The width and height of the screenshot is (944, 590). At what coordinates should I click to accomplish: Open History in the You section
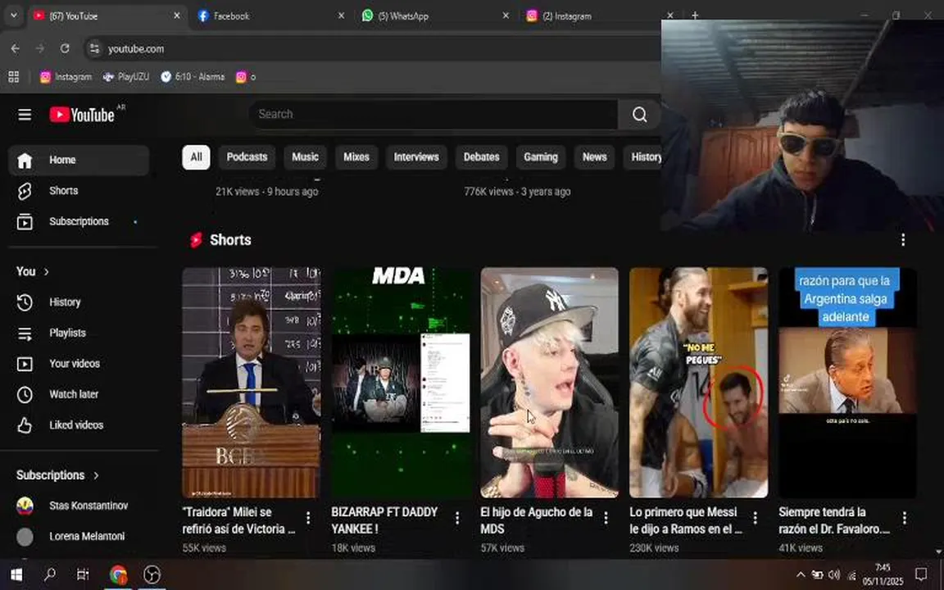tap(79, 302)
